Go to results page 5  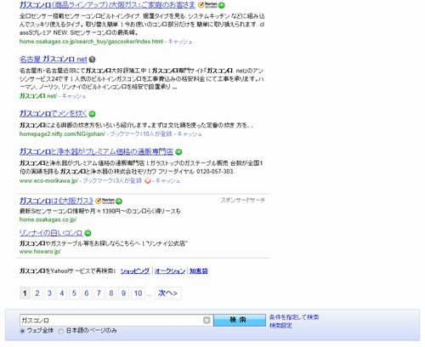click(74, 293)
